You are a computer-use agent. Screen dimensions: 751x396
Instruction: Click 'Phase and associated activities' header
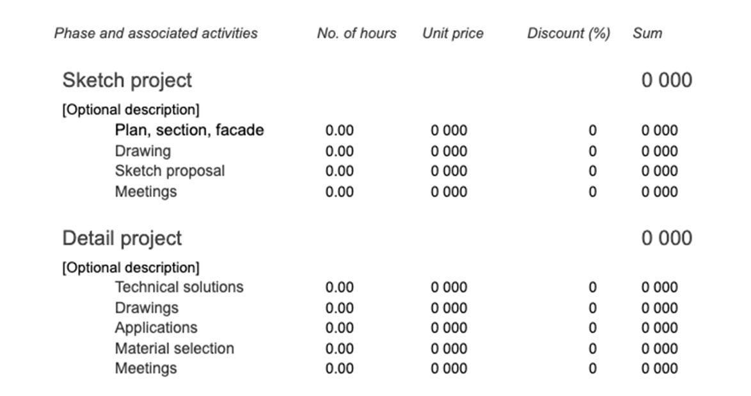155,33
